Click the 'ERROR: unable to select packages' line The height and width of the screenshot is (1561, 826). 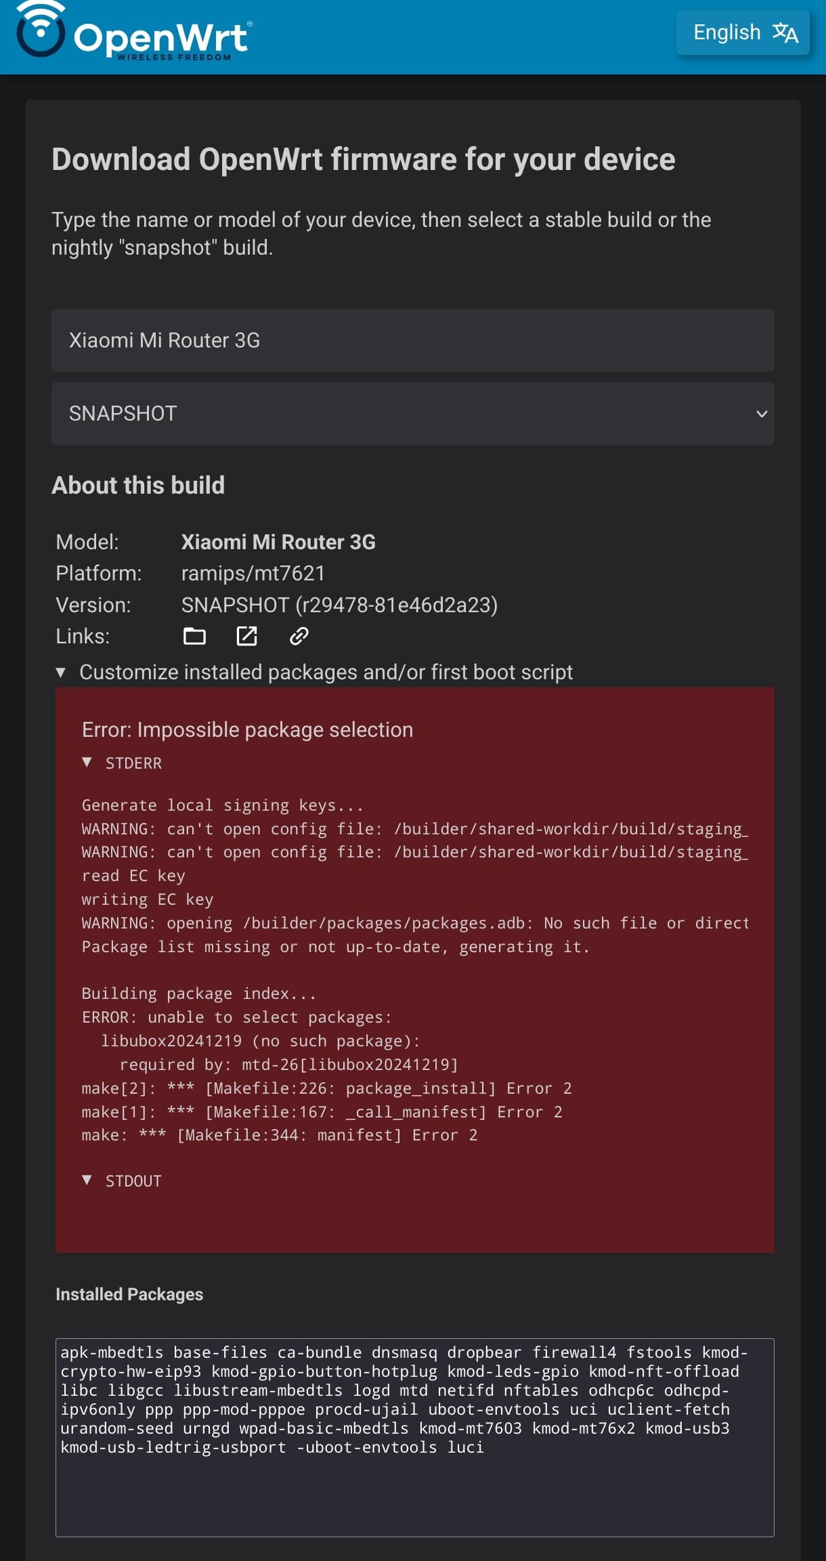pos(236,1017)
